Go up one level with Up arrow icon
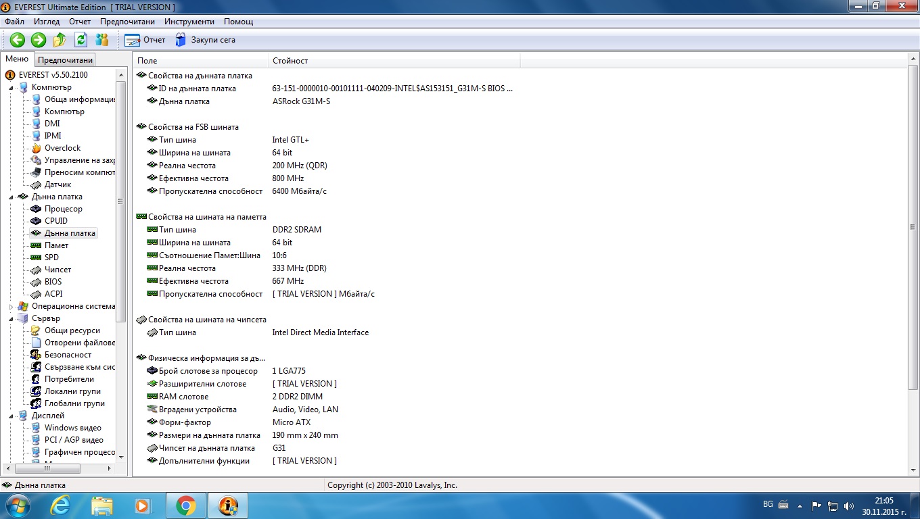 click(60, 40)
